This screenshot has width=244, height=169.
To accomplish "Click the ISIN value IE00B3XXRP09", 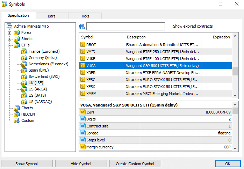I will pos(218,112).
